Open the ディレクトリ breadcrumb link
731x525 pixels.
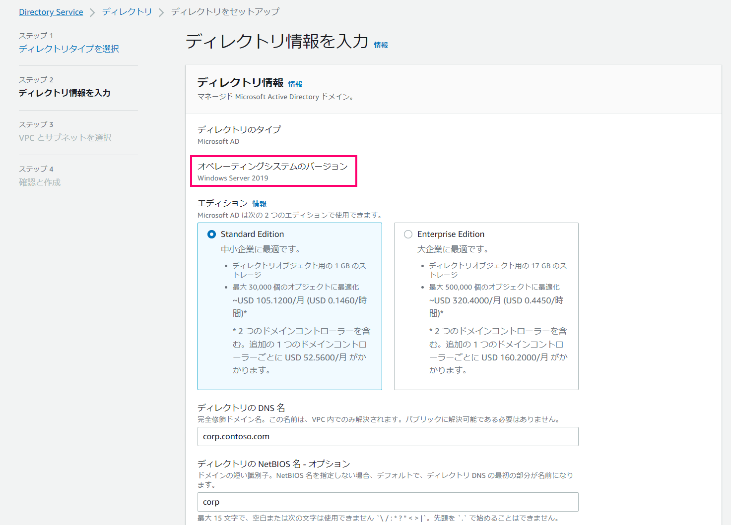(x=127, y=12)
